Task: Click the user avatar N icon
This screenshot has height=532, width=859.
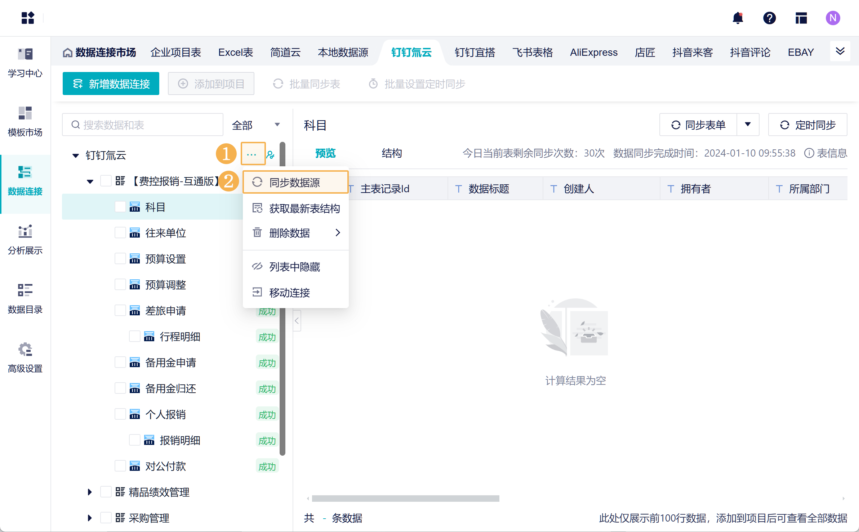Action: (x=833, y=18)
